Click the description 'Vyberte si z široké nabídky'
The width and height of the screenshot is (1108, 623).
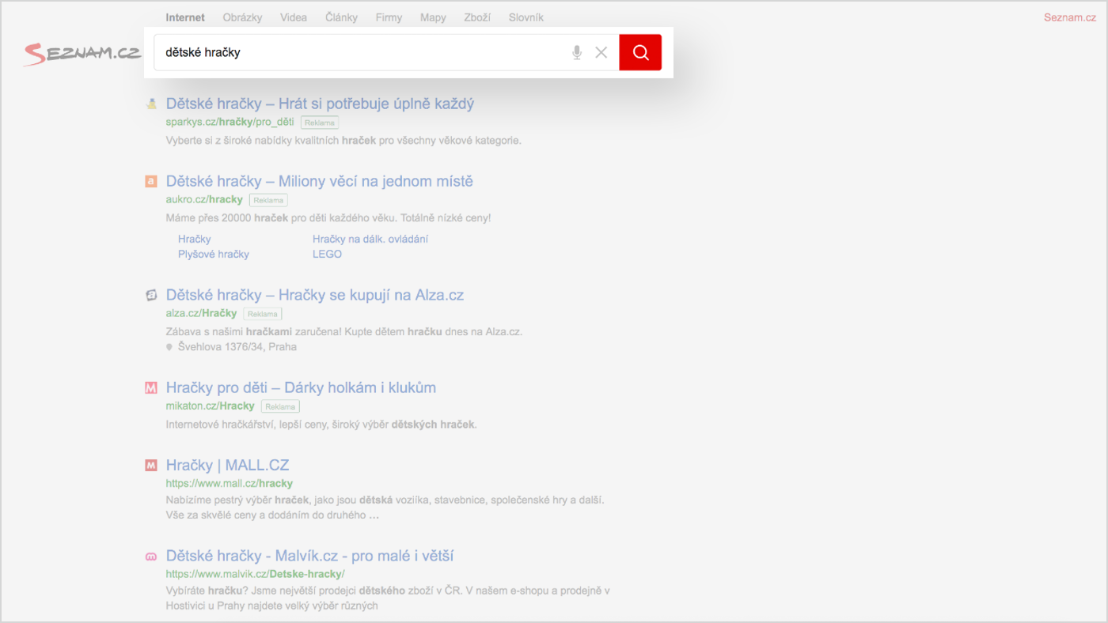[x=343, y=140]
